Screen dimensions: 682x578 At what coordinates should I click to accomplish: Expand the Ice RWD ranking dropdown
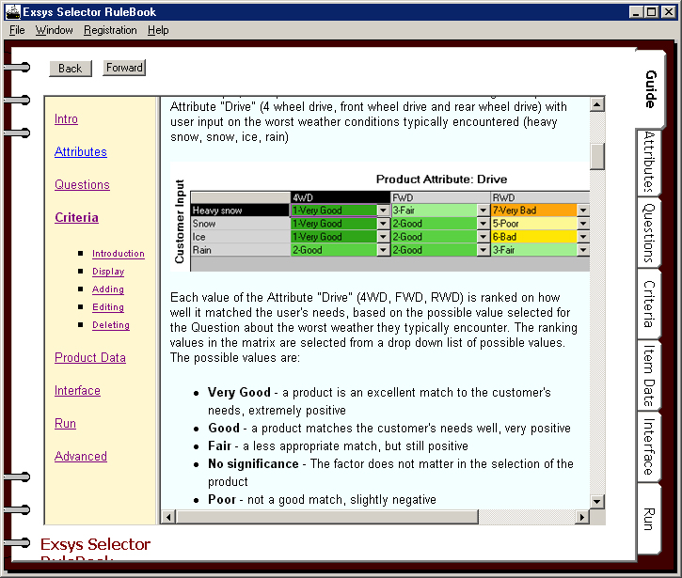pyautogui.click(x=583, y=237)
